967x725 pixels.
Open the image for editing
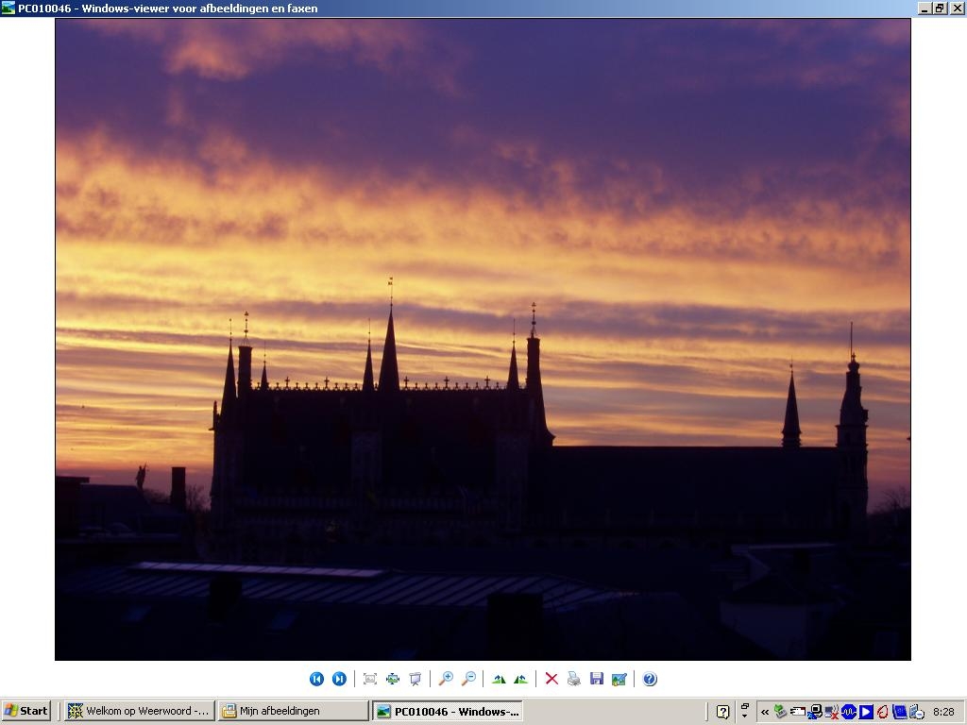[619, 679]
